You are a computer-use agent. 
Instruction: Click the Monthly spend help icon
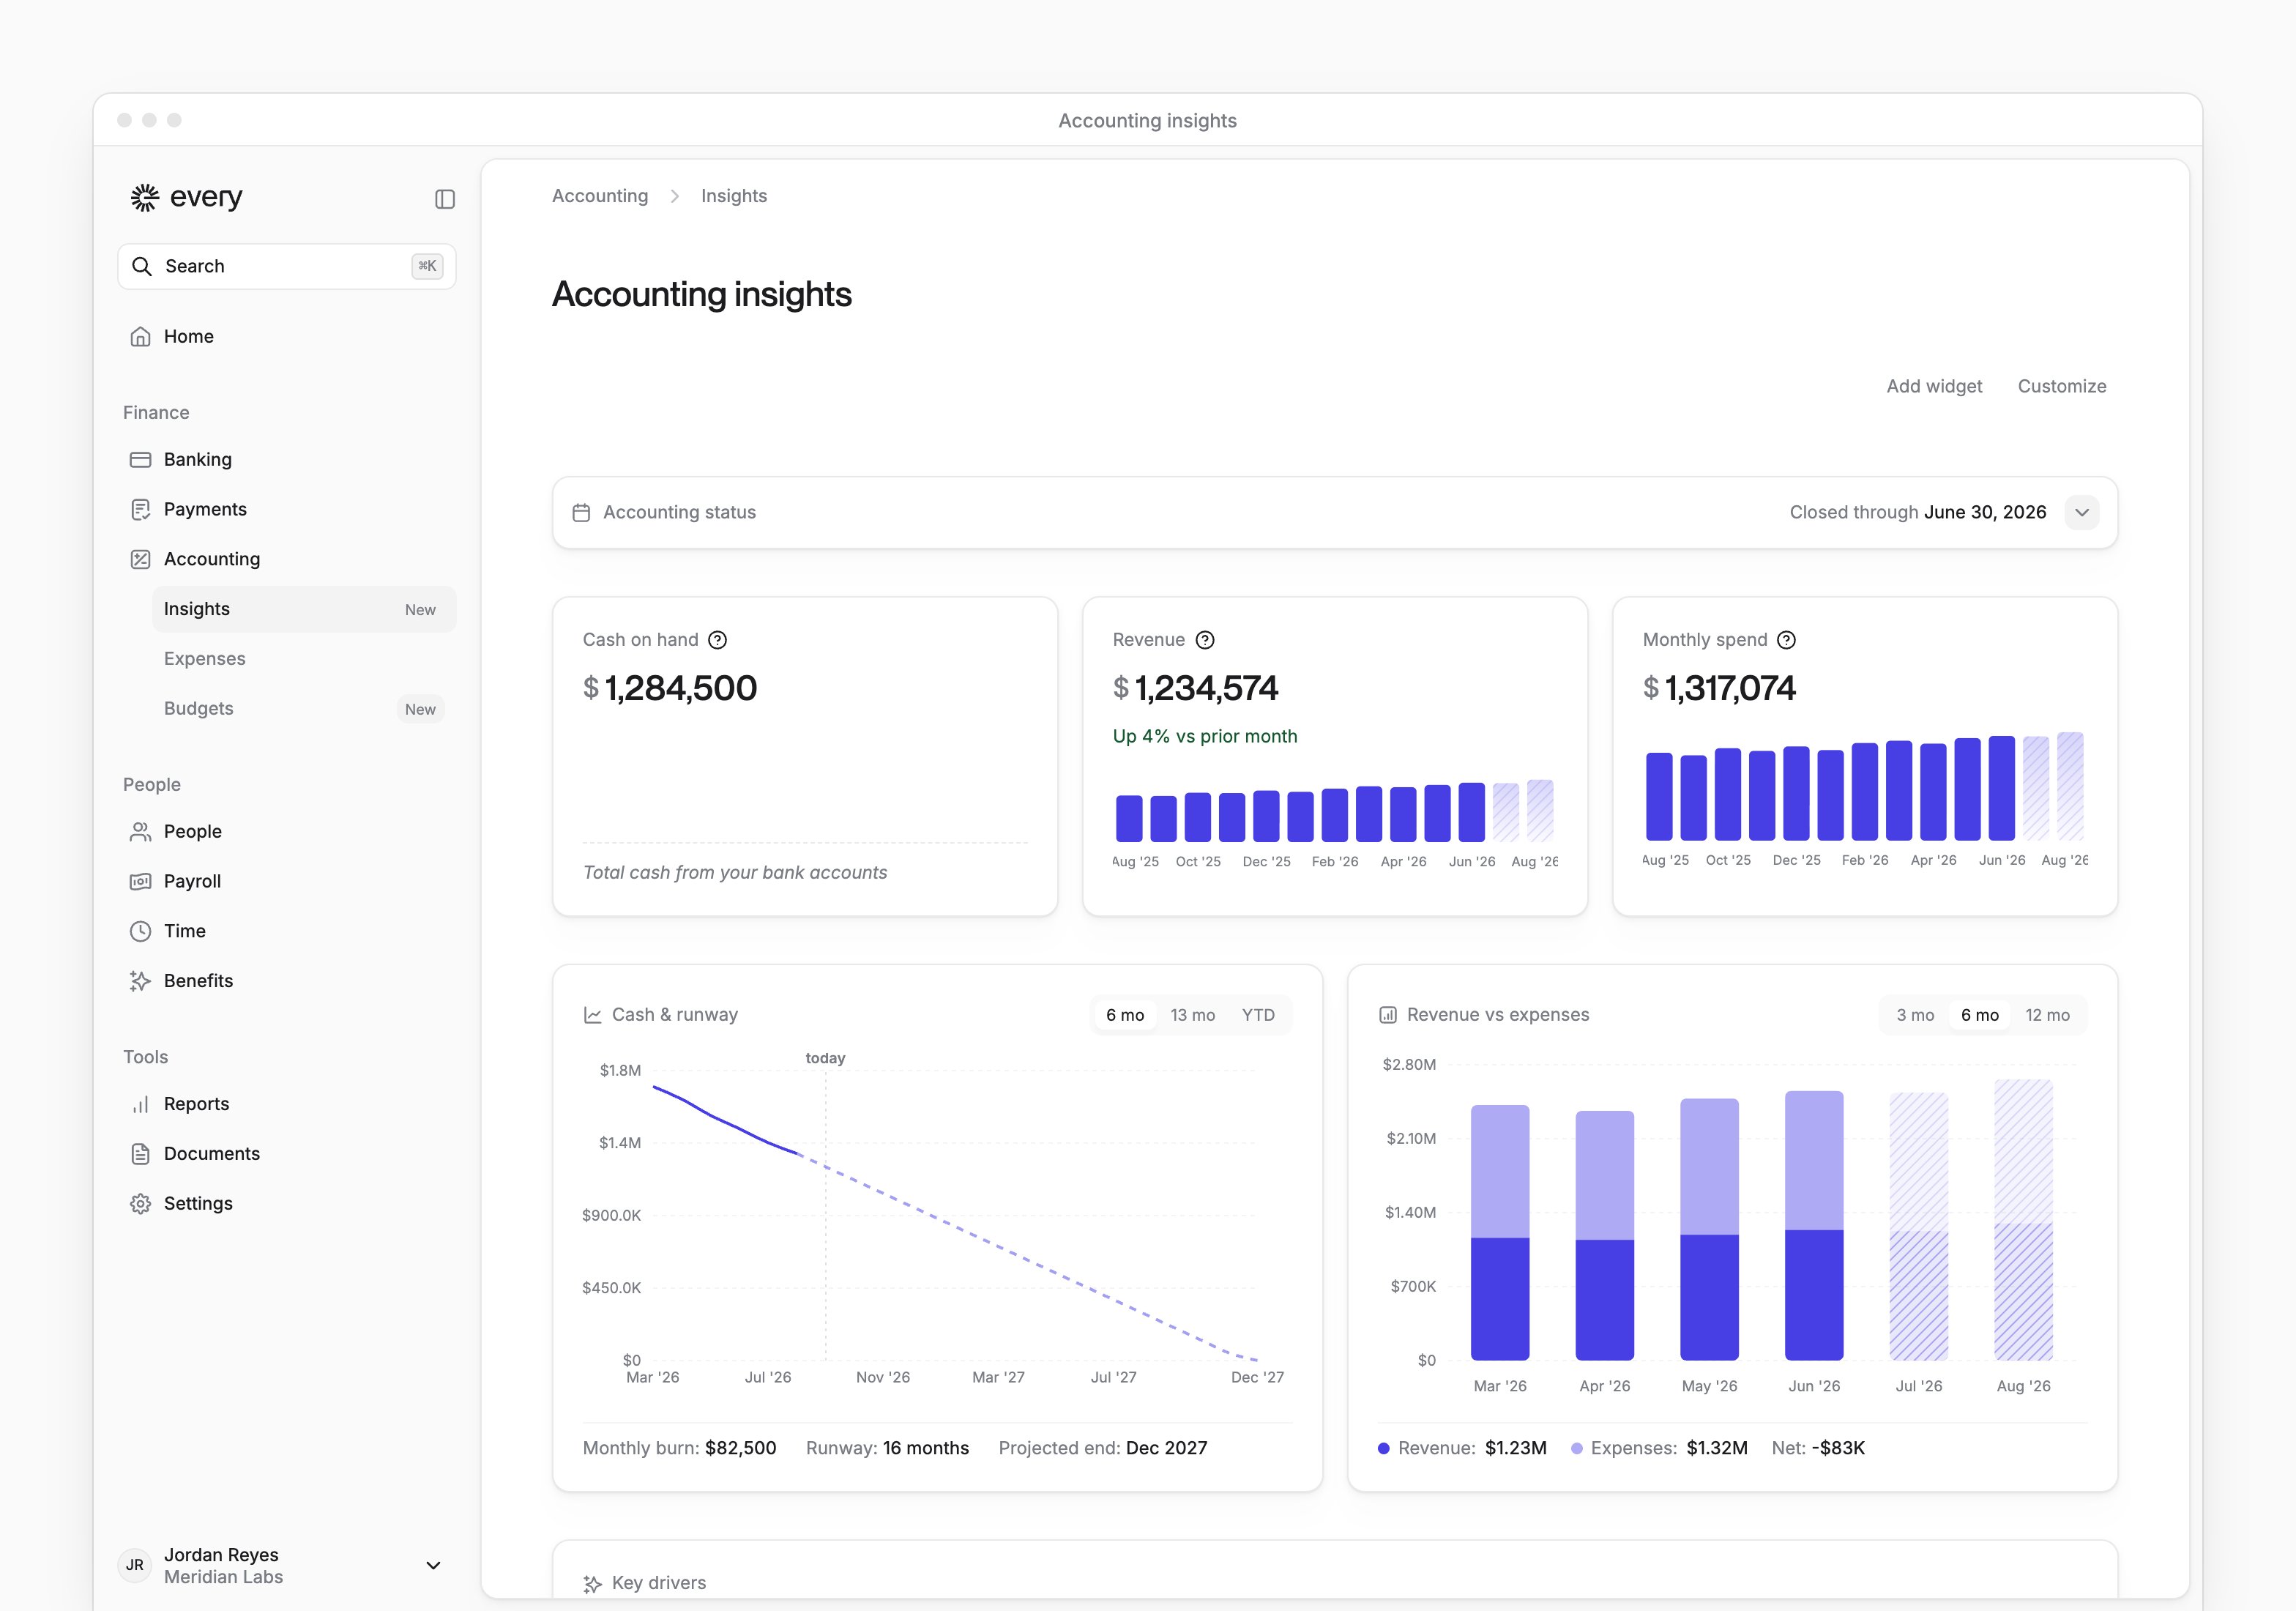pyautogui.click(x=1786, y=640)
